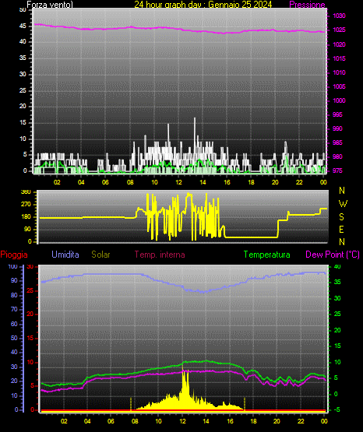Click the '45' wind speed axis value
This screenshot has width=363, height=432.
point(23,26)
